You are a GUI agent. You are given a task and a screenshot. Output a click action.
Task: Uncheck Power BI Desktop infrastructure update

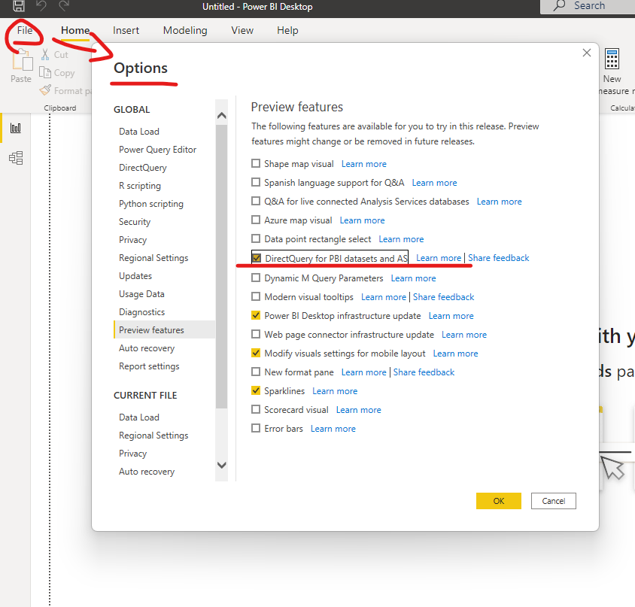point(256,315)
